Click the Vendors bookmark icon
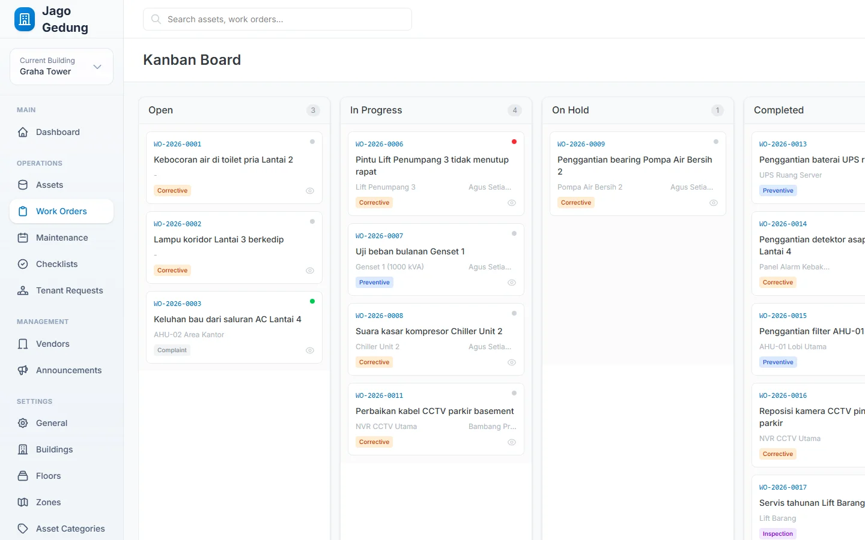Image resolution: width=865 pixels, height=540 pixels. tap(23, 344)
